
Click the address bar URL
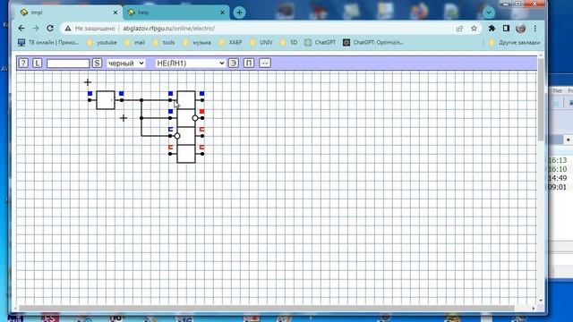169,28
